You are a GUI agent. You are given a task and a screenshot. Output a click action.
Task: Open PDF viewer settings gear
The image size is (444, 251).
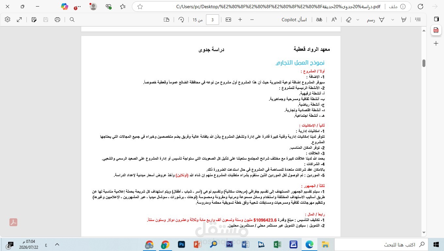point(8,20)
